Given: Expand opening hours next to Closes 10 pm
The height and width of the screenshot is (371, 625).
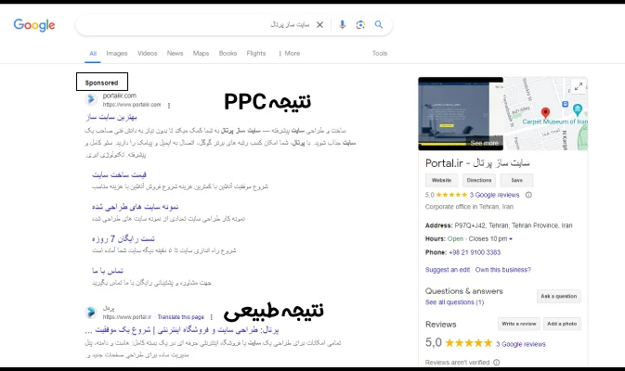Looking at the screenshot, I should tap(511, 239).
